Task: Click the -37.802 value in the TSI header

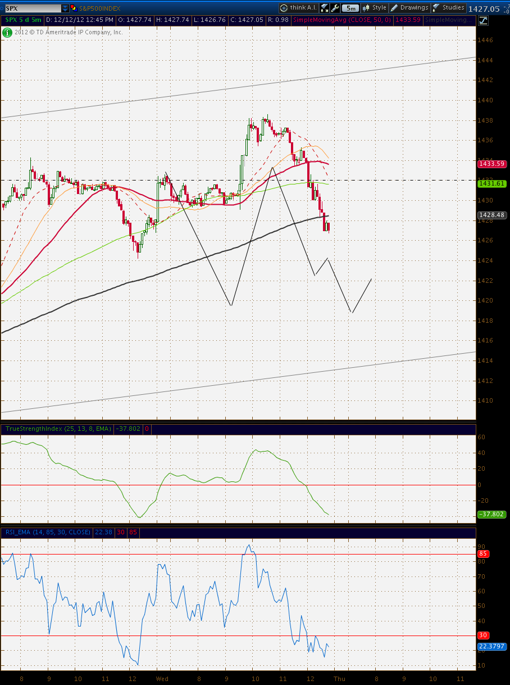Action: point(128,429)
